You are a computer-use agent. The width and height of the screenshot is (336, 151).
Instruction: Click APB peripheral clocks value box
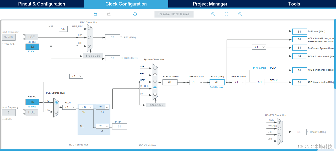coord(299,70)
